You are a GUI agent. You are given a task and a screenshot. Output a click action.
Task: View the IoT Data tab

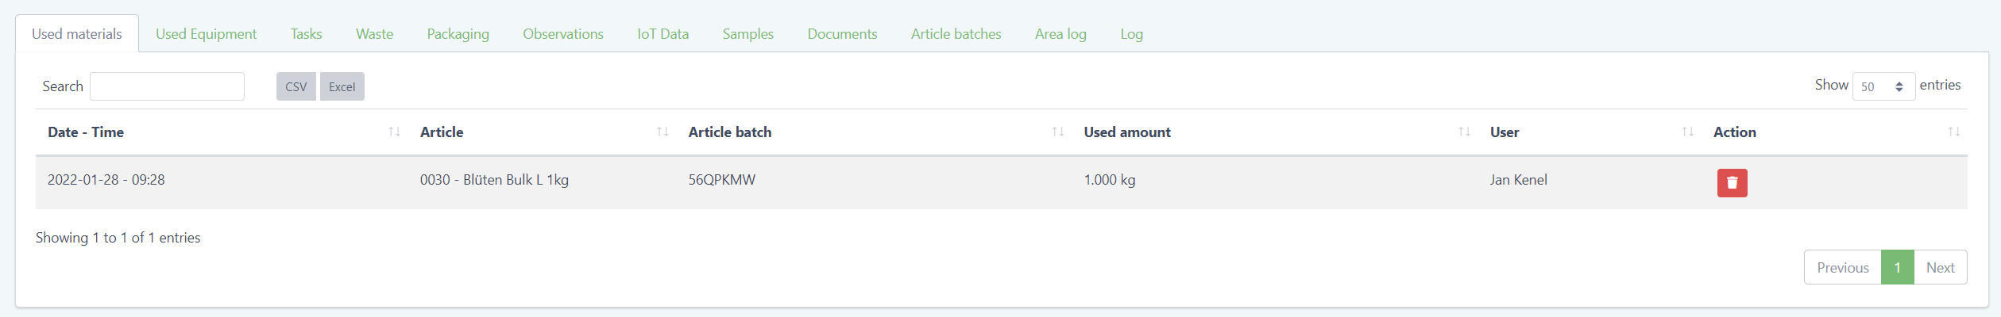[x=662, y=34]
